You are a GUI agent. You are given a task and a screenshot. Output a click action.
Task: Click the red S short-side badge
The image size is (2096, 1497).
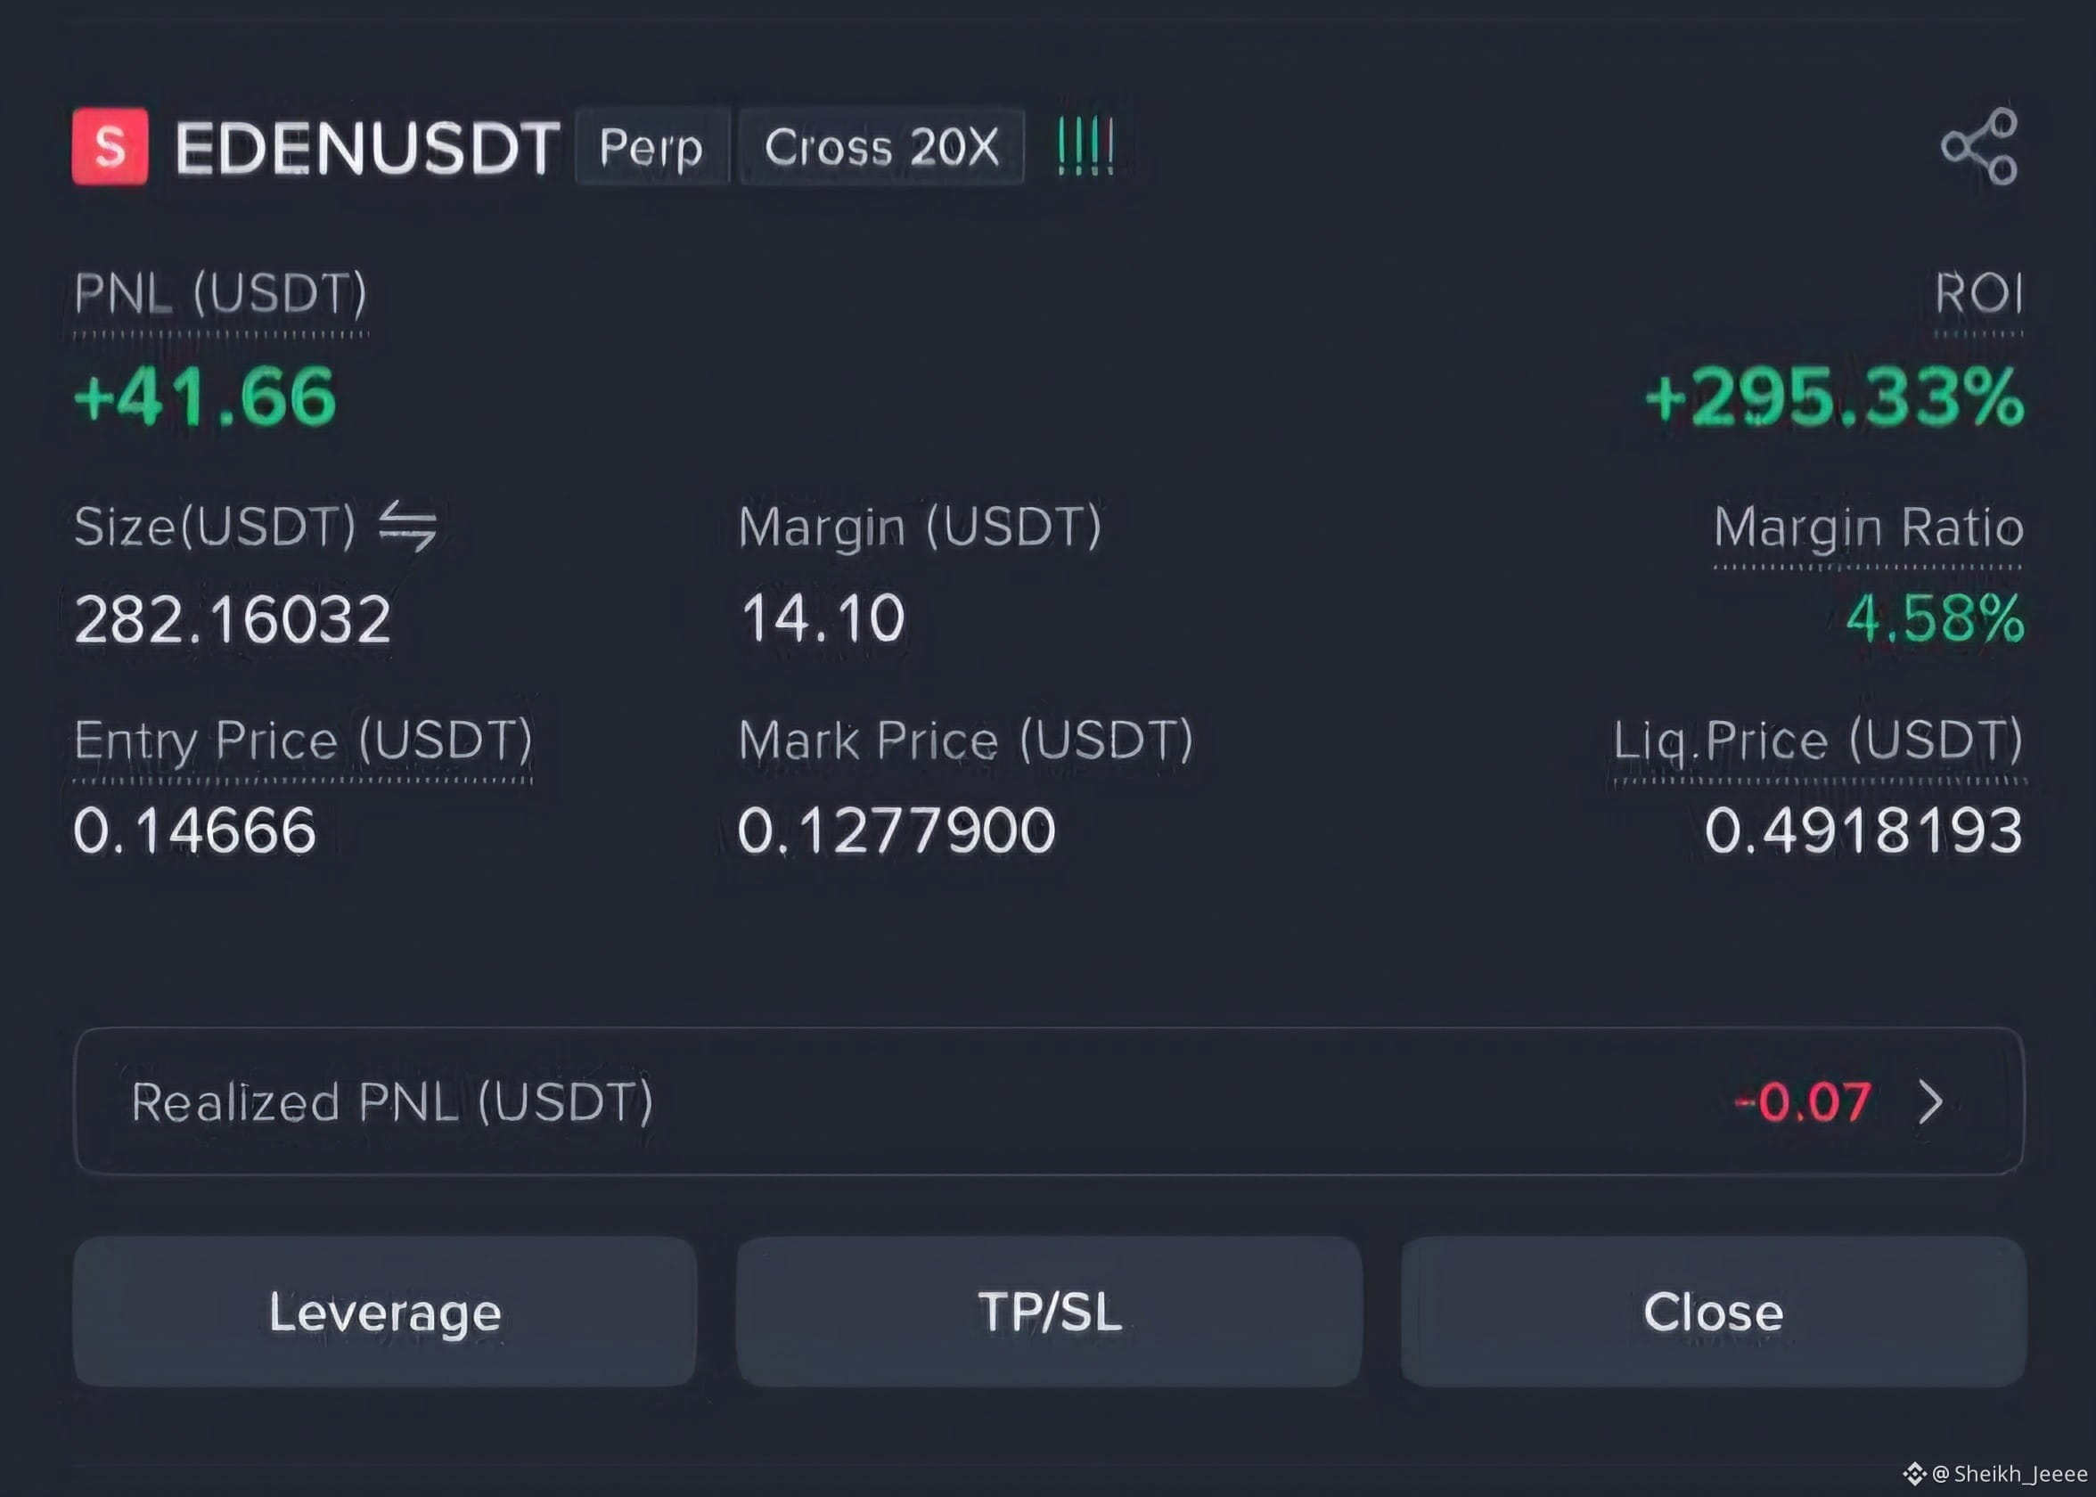point(110,145)
